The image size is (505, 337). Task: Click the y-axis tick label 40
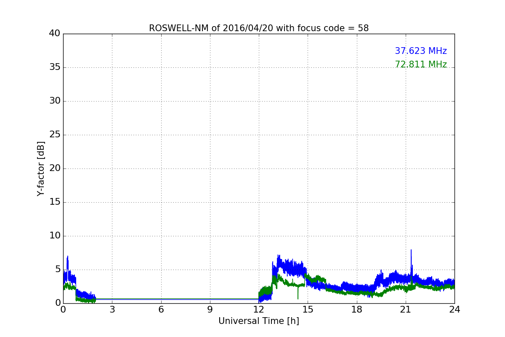[x=55, y=34]
